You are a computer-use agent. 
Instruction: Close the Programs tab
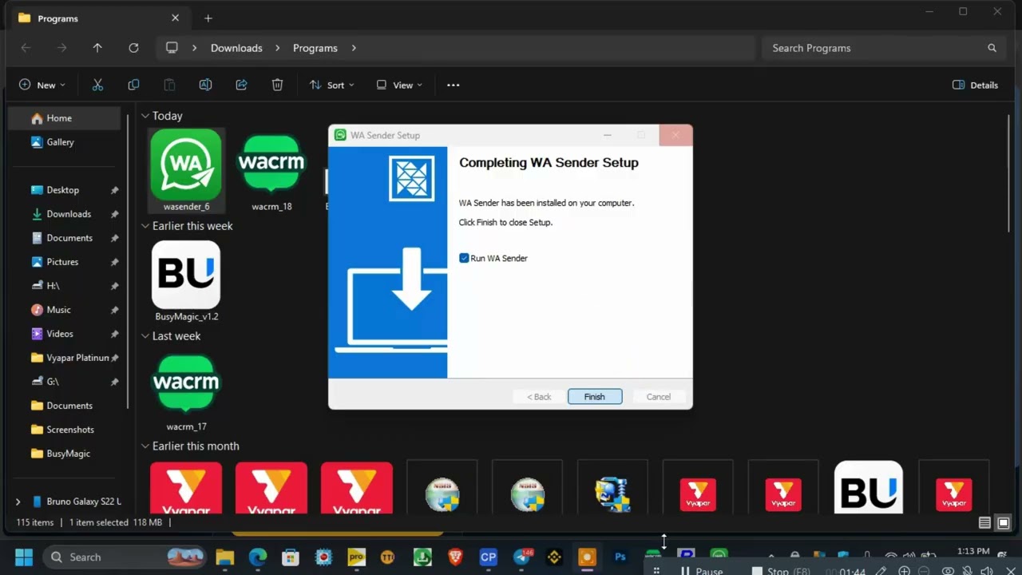point(175,18)
